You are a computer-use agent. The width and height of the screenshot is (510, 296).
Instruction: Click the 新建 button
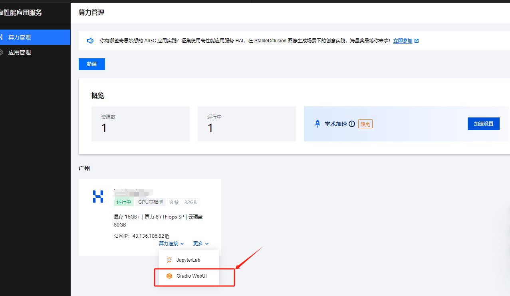(x=92, y=64)
